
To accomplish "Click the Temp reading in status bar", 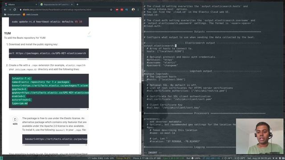I will point(123,158).
